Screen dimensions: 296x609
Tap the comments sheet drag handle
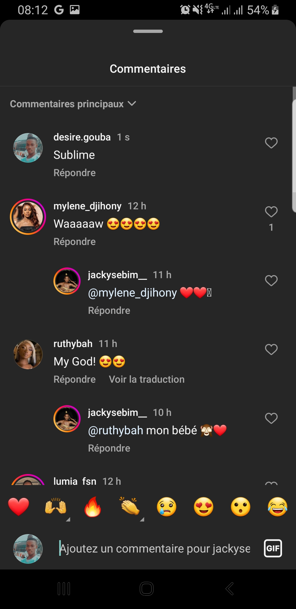[148, 31]
